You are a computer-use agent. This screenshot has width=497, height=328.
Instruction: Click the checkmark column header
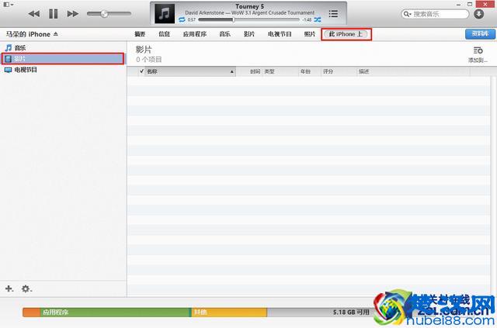[141, 71]
